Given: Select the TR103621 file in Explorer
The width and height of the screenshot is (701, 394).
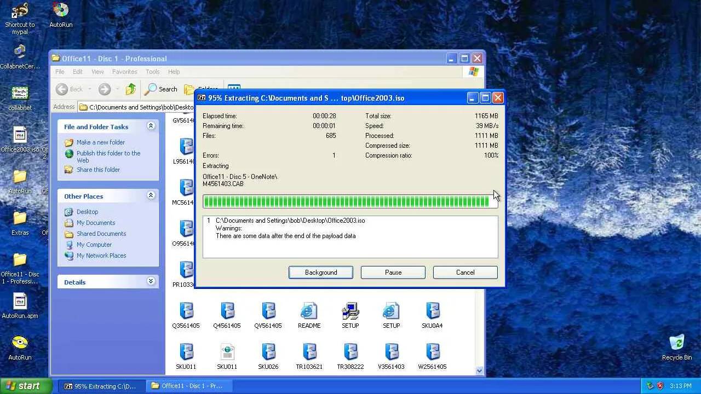Looking at the screenshot, I should click(x=309, y=357).
